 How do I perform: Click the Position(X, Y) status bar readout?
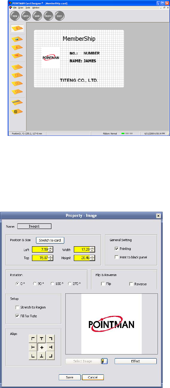coord(27,134)
